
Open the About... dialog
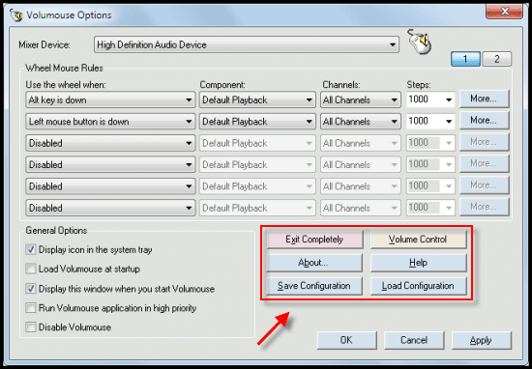pos(314,263)
